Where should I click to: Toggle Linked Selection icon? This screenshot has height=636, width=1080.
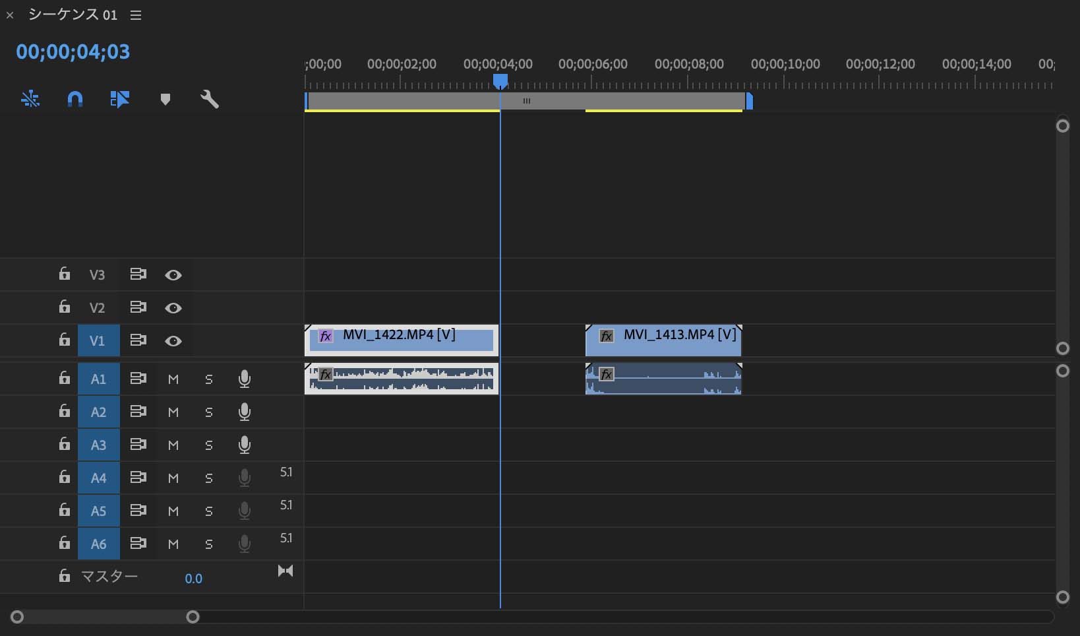pos(120,99)
